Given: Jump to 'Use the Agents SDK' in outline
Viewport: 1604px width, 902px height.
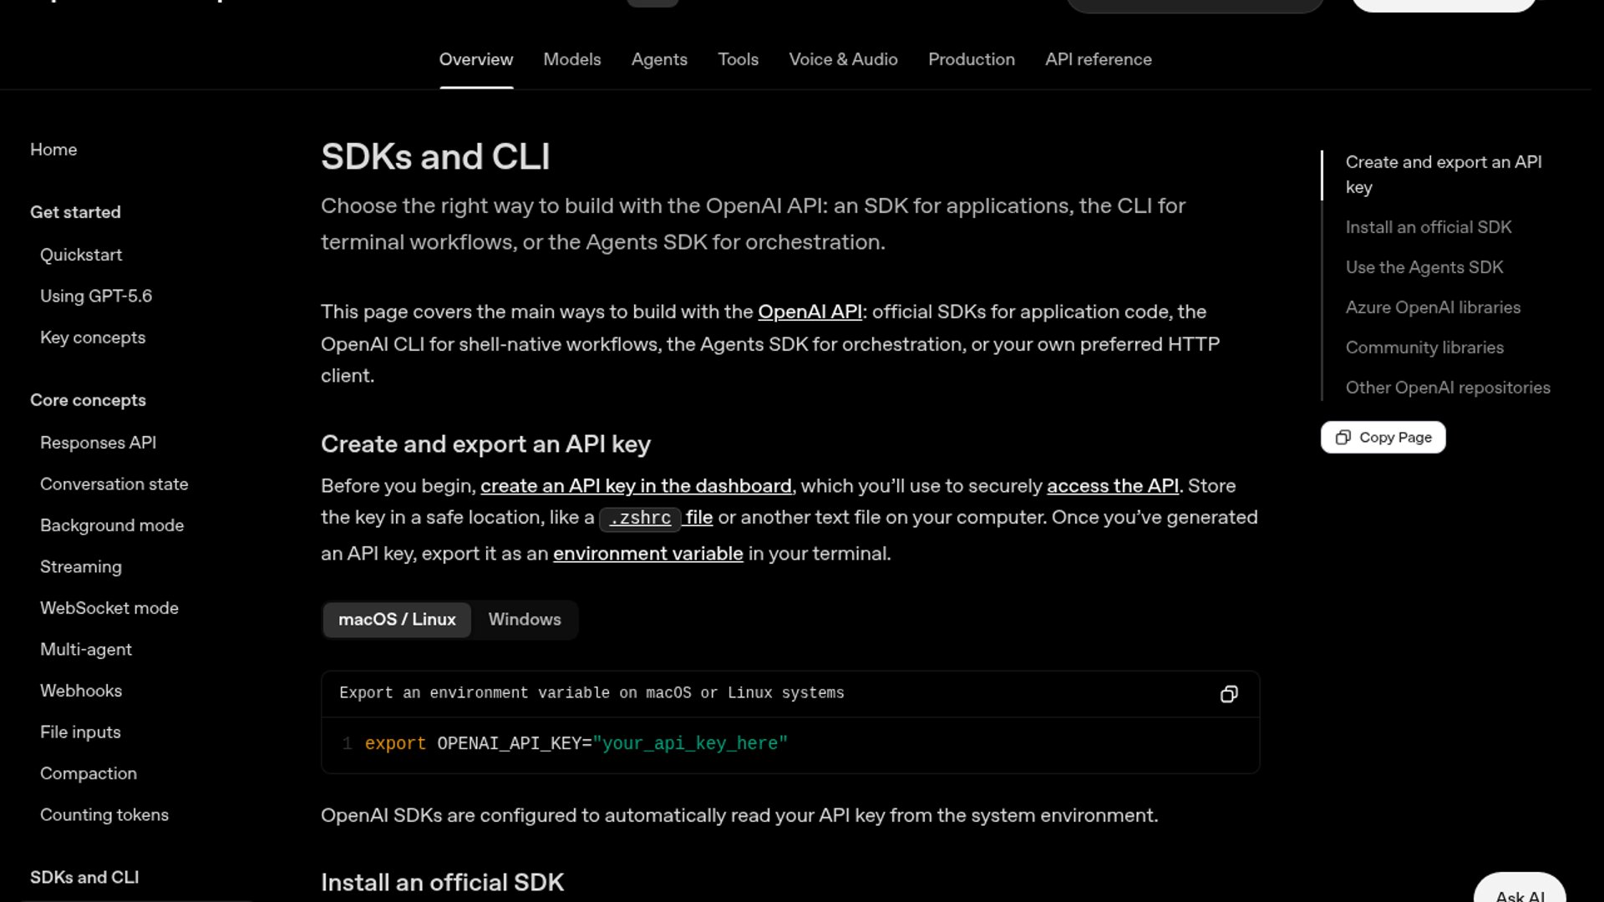Looking at the screenshot, I should (x=1424, y=267).
